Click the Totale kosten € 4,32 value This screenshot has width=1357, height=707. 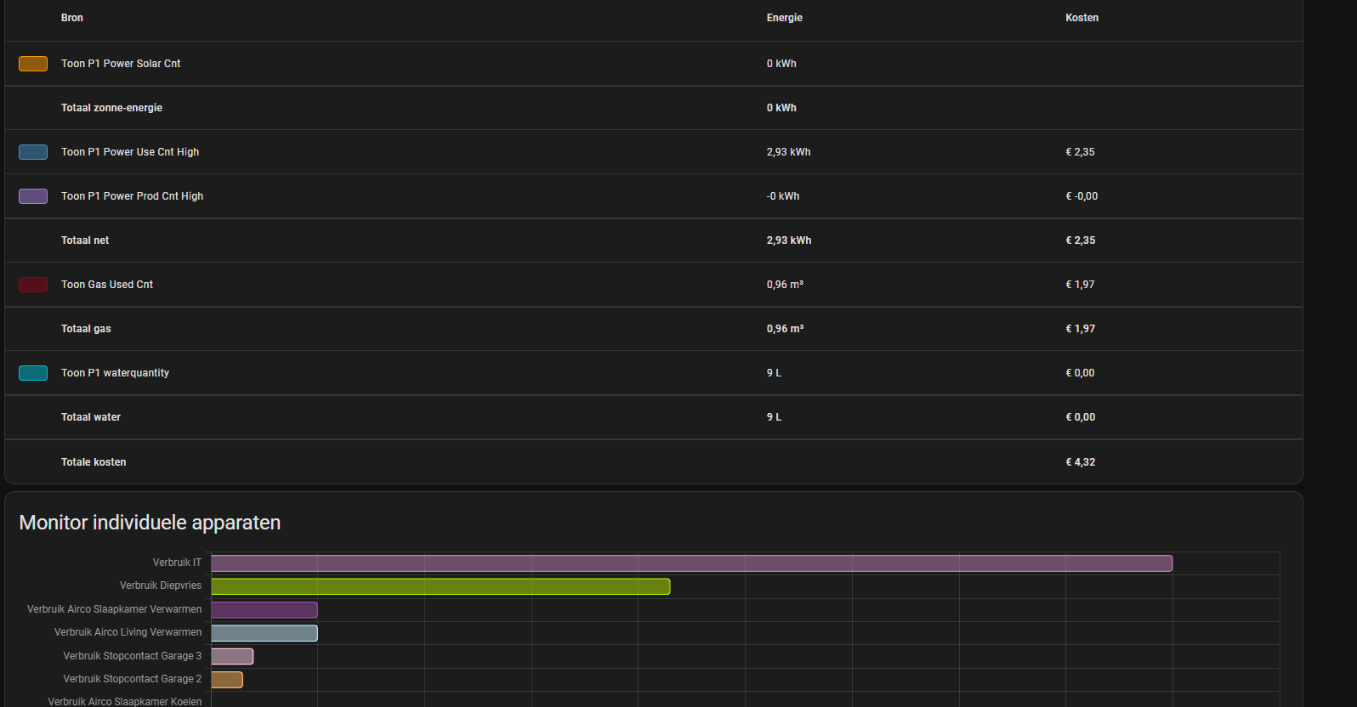point(1080,462)
